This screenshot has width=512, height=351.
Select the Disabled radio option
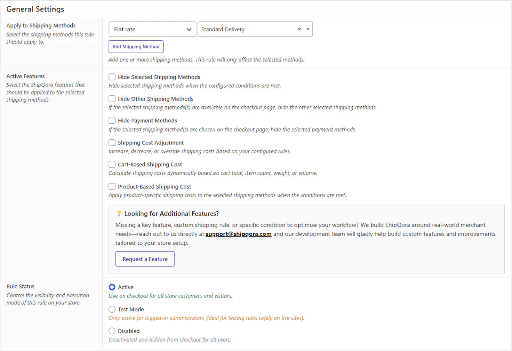point(112,331)
